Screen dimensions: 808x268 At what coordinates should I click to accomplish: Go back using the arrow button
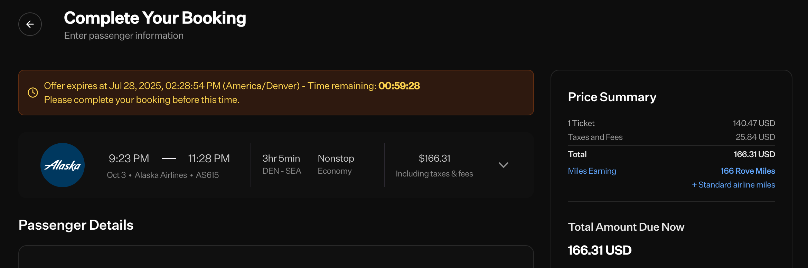(30, 24)
